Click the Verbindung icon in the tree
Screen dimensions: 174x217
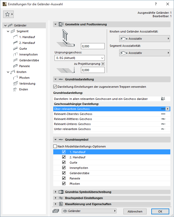click(16, 84)
